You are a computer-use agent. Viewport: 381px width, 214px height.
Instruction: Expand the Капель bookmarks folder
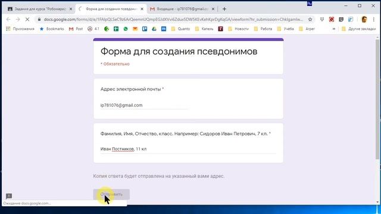click(204, 29)
